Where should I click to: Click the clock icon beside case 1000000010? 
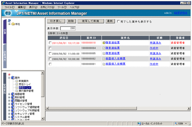104,43
